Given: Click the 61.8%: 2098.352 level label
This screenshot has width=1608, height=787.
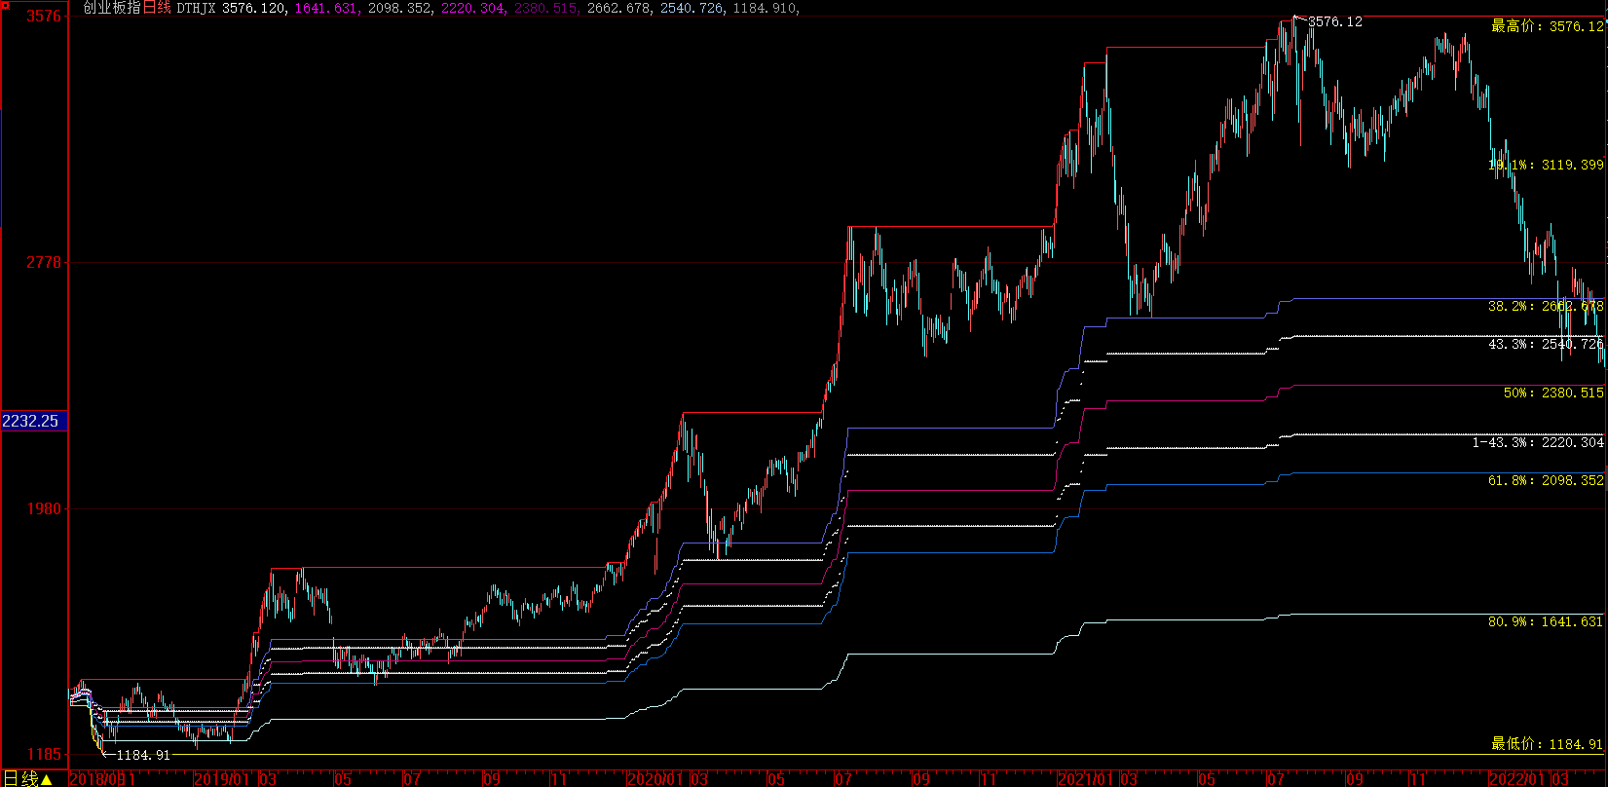Looking at the screenshot, I should [1546, 480].
